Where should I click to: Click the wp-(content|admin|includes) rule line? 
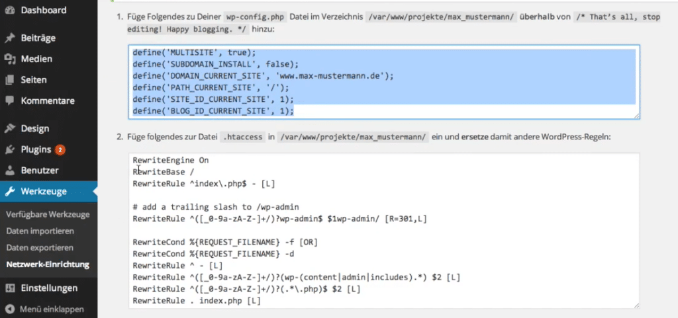[x=297, y=278]
